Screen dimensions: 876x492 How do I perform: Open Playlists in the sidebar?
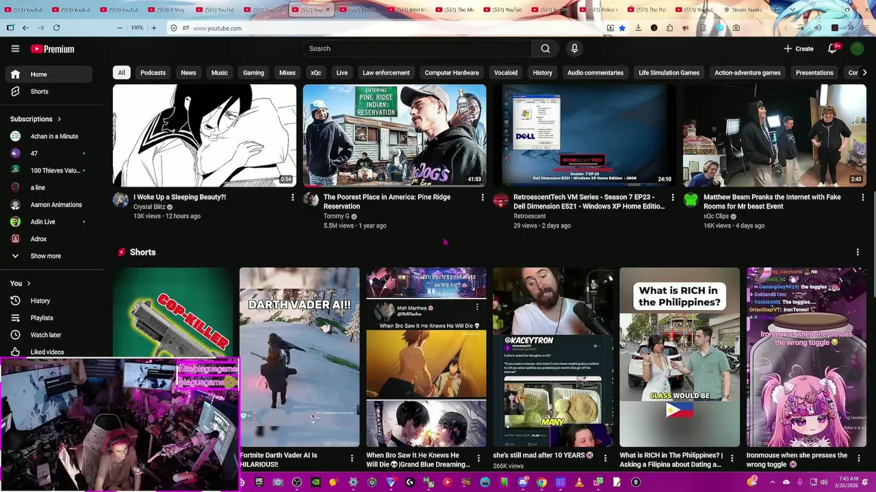[48, 318]
